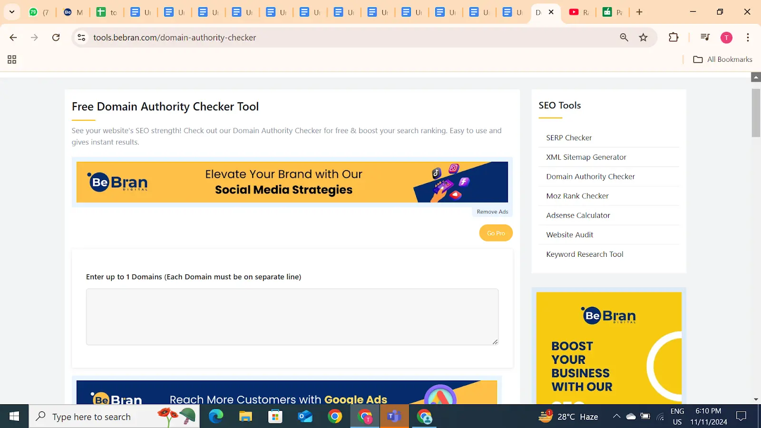This screenshot has height=428, width=761.
Task: Open the battery status tray icon
Action: pos(645,417)
